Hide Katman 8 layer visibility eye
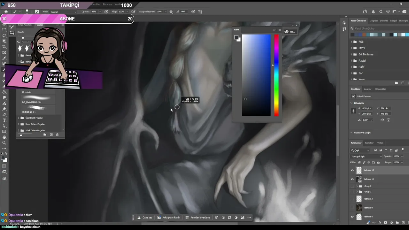Viewport: 409px width, 230px height. click(352, 217)
